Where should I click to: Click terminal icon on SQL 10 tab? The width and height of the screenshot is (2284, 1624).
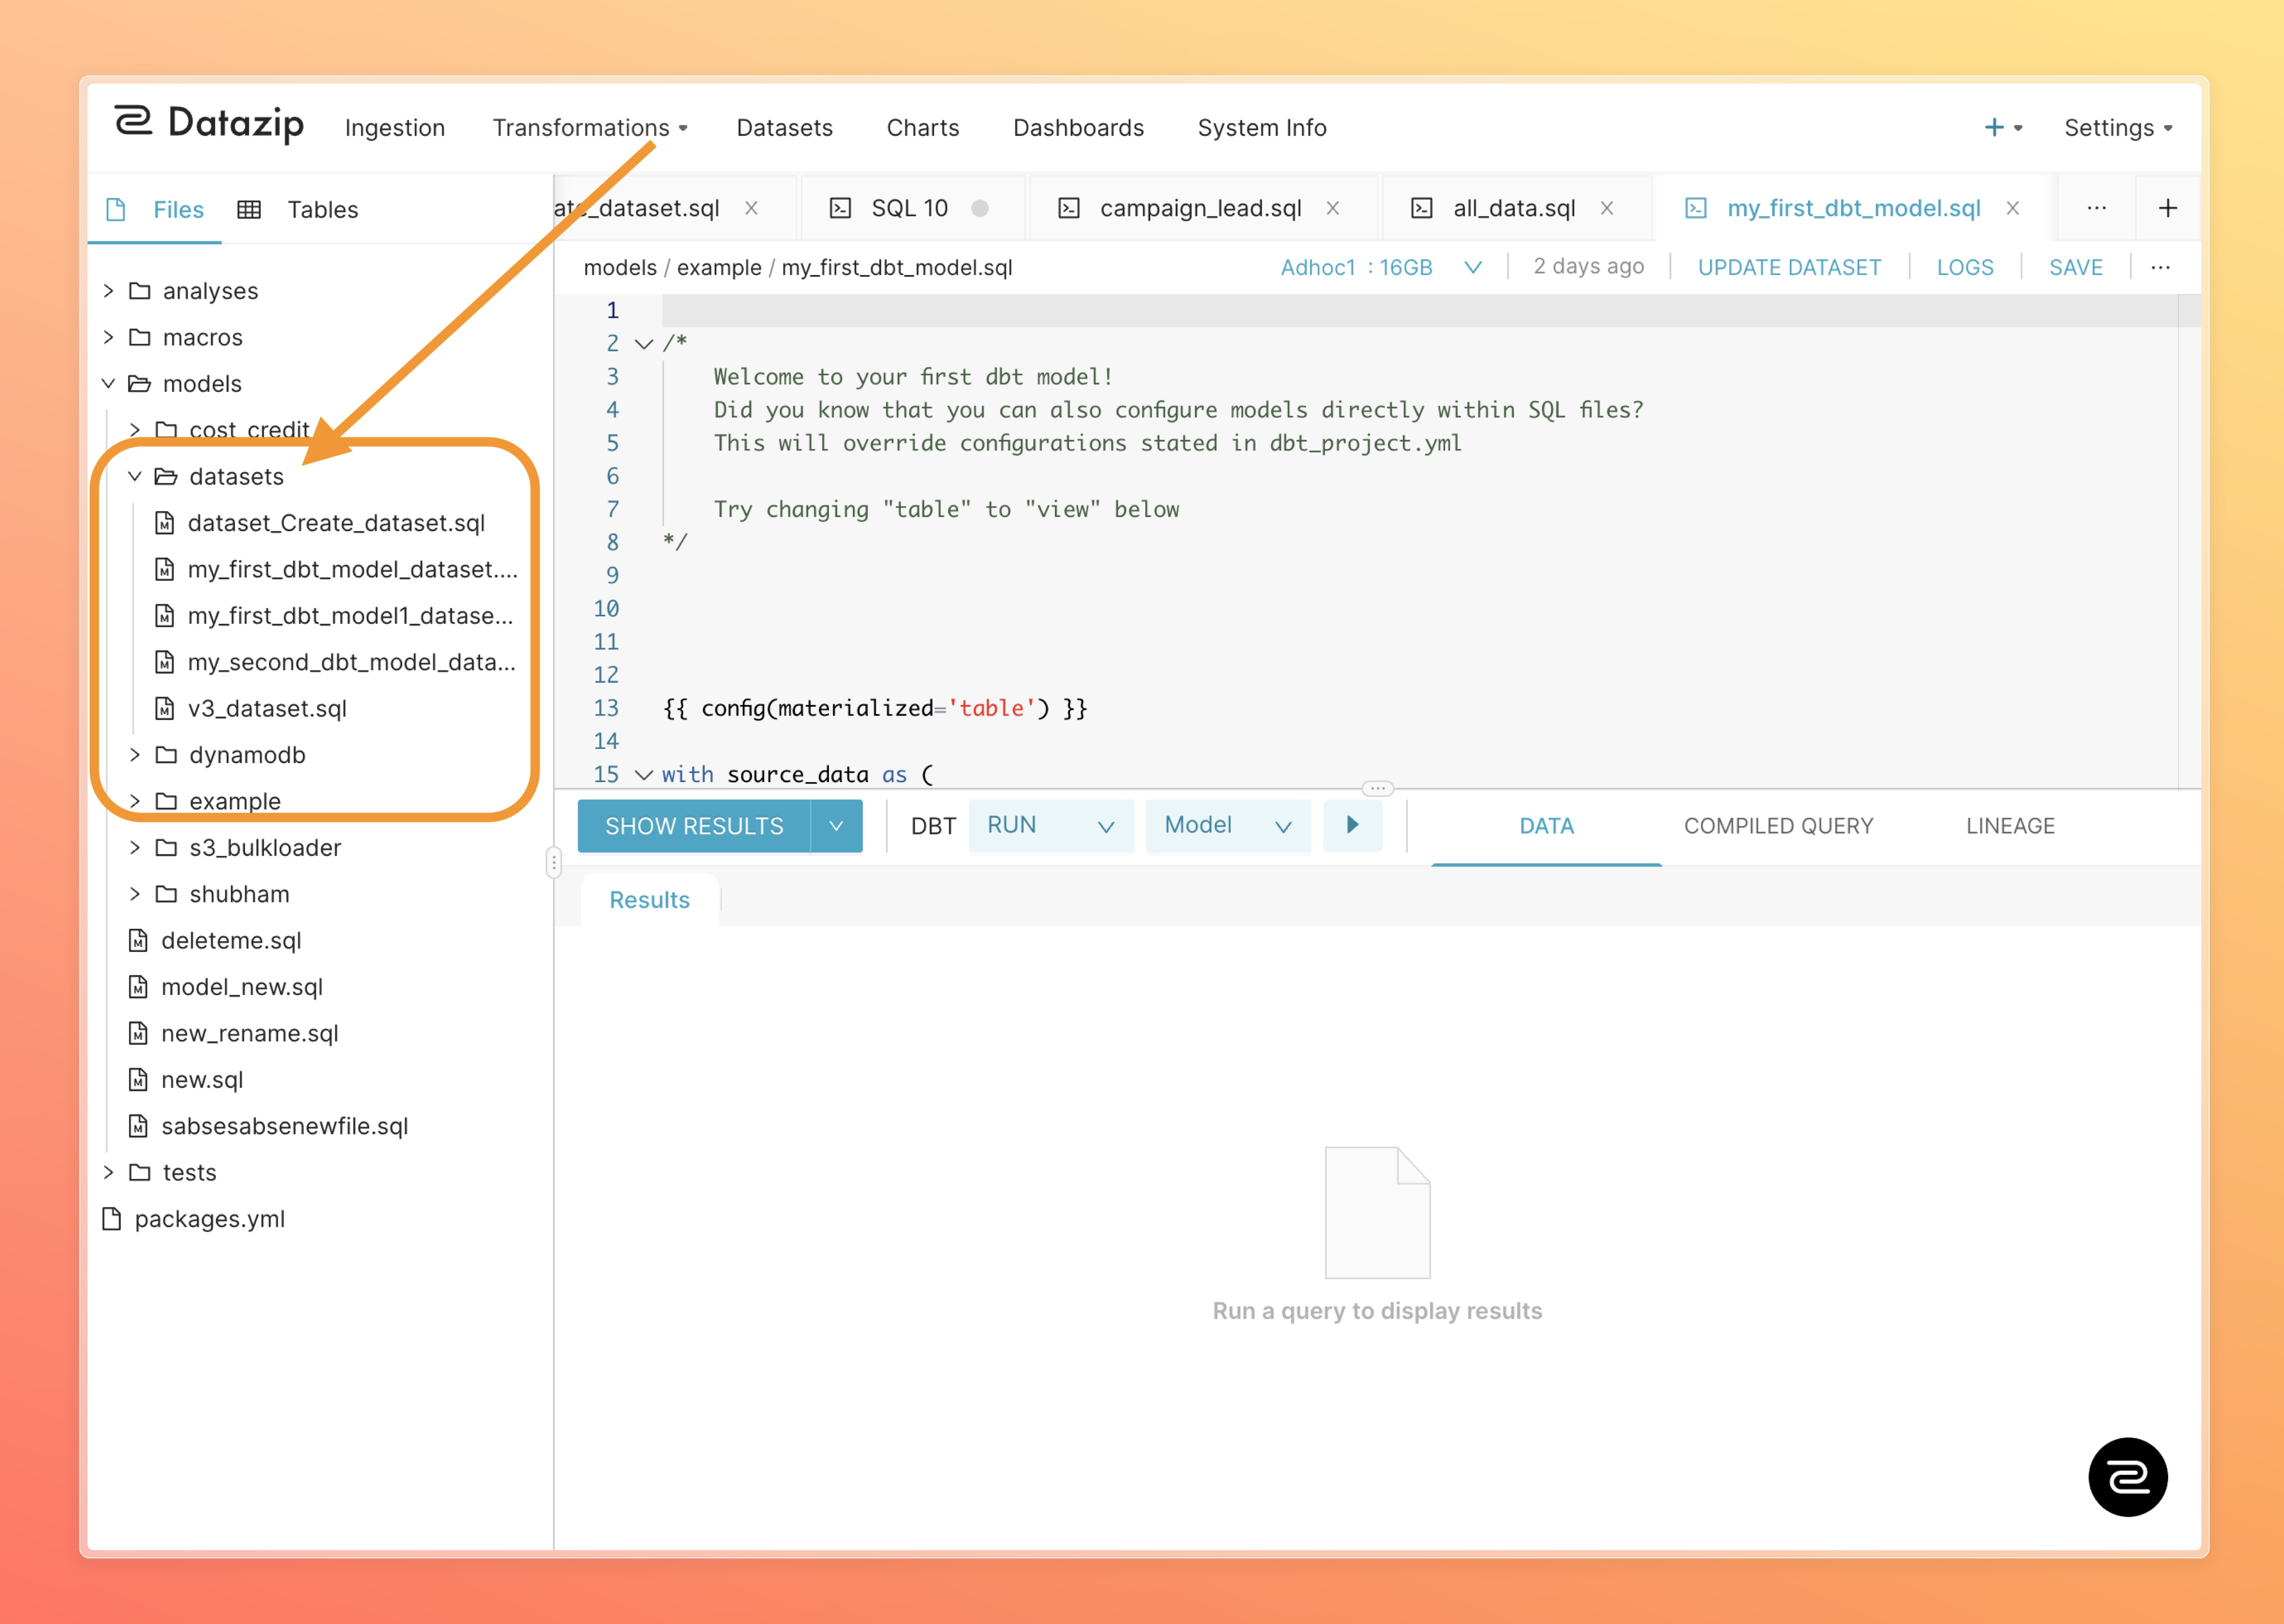tap(840, 208)
